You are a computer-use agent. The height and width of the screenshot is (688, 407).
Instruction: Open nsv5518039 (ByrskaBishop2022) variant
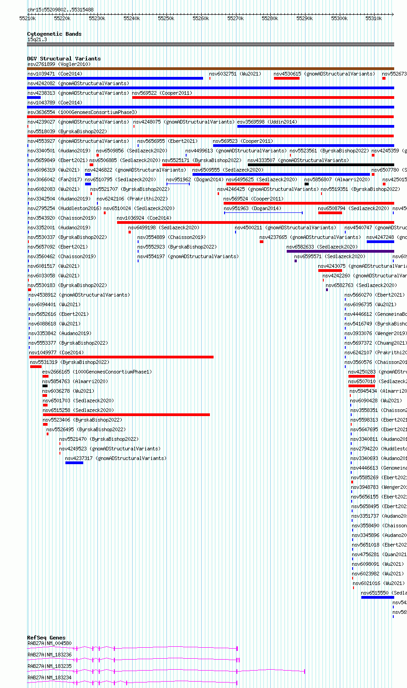(67, 131)
